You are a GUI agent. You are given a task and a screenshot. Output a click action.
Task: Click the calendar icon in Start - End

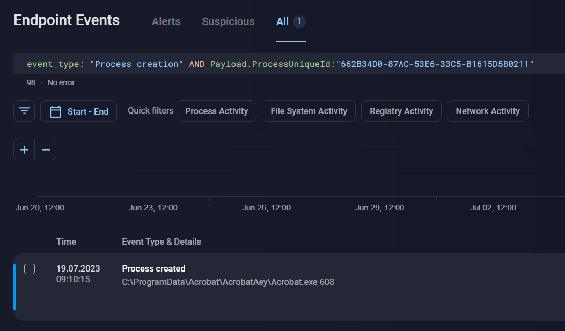coord(55,111)
